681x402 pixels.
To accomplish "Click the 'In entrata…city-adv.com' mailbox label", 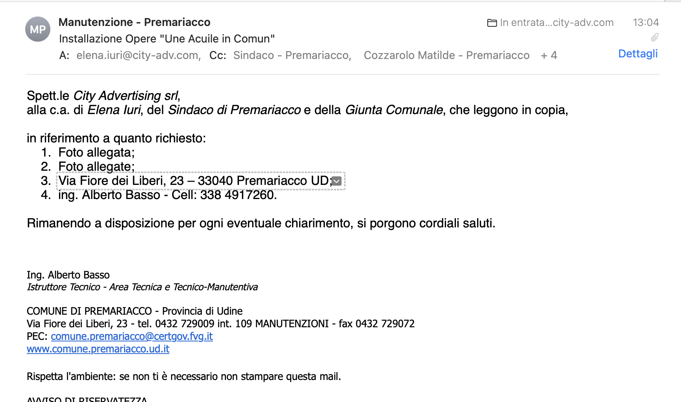I will click(x=556, y=23).
